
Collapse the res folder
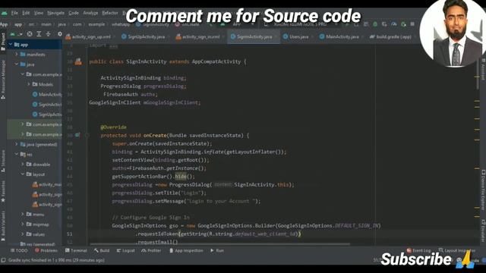point(17,154)
